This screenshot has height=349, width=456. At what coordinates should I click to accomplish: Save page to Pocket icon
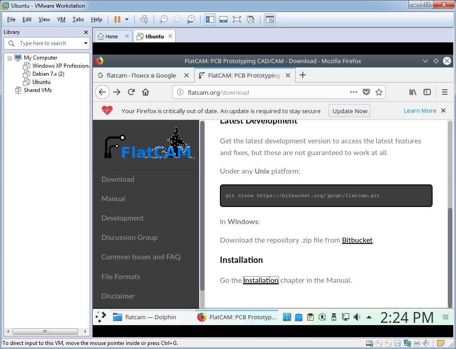[366, 92]
